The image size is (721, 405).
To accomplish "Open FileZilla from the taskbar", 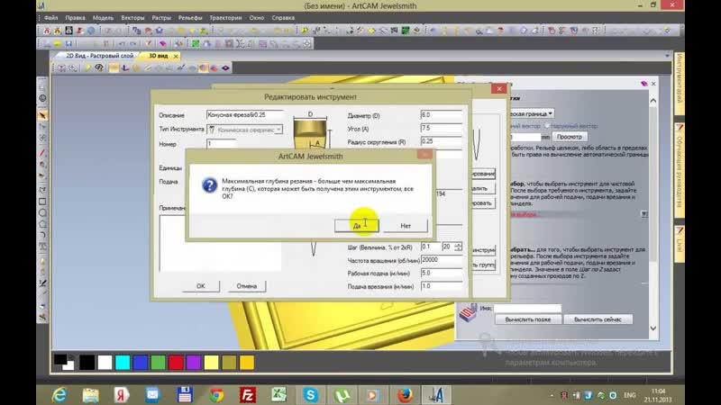I will point(247,394).
